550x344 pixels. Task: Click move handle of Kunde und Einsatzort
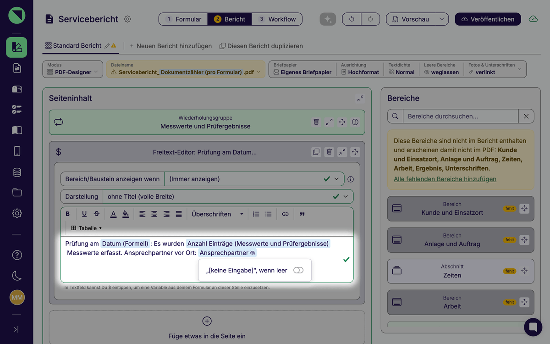click(x=525, y=208)
